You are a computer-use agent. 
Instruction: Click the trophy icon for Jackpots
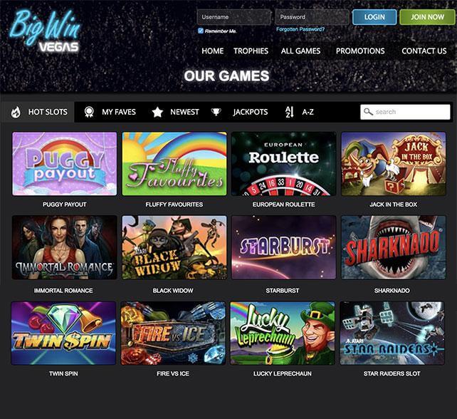(x=216, y=112)
